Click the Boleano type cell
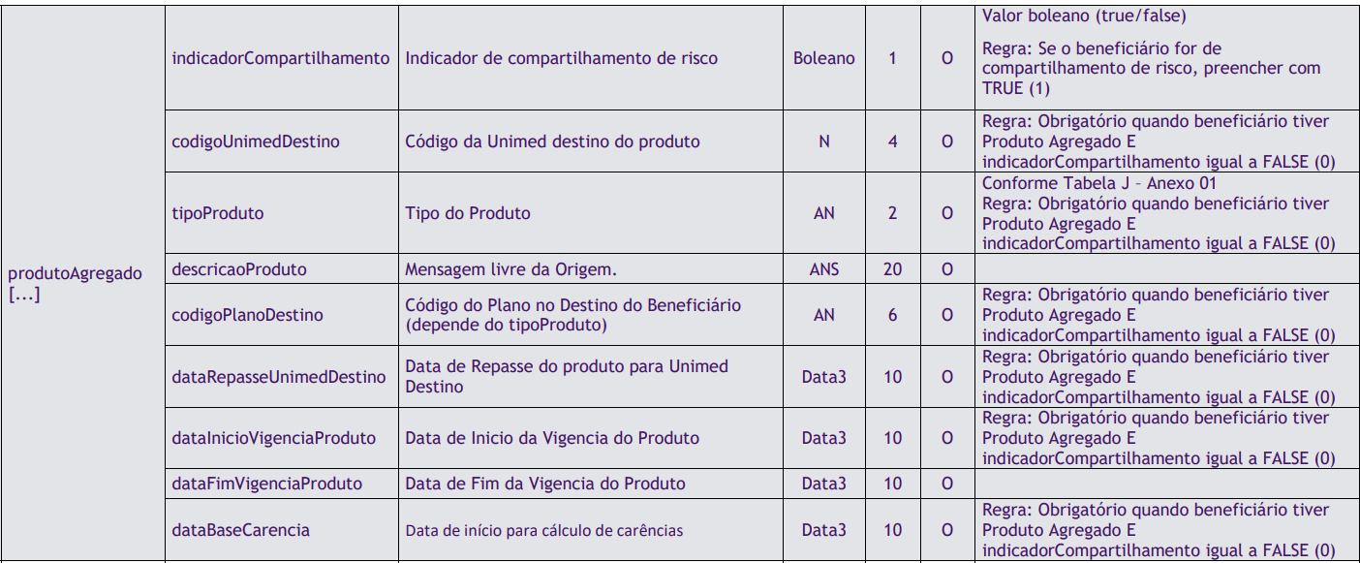The image size is (1360, 563). click(x=823, y=58)
